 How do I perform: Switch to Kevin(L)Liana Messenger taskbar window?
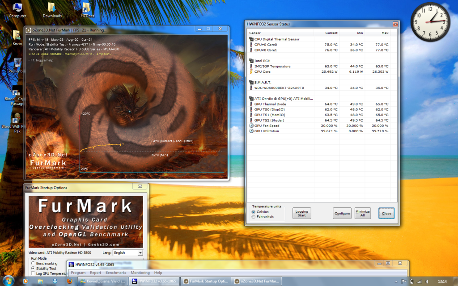coord(103,282)
